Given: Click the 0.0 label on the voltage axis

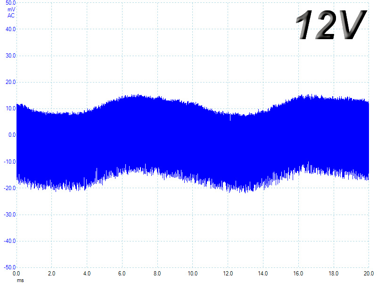Looking at the screenshot, I should (12, 135).
